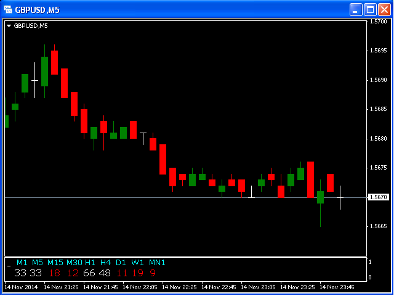
Task: Expand the GBPUSD,M5 chart dropdown triangle
Action: 9,25
